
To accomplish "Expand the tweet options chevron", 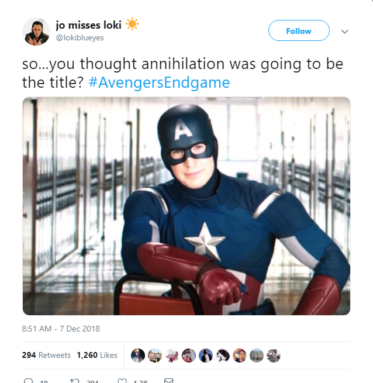I will 344,32.
